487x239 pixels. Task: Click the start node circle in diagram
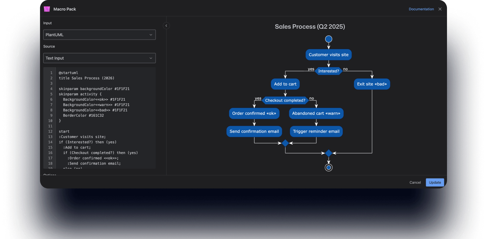point(329,39)
